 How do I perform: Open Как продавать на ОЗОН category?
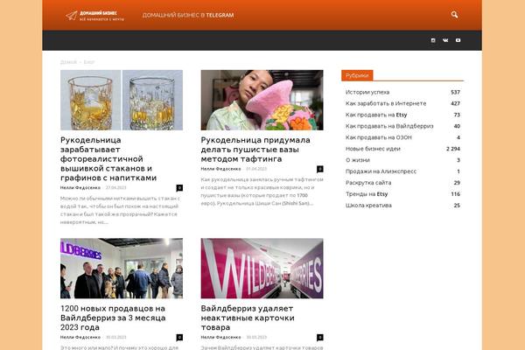pyautogui.click(x=378, y=137)
